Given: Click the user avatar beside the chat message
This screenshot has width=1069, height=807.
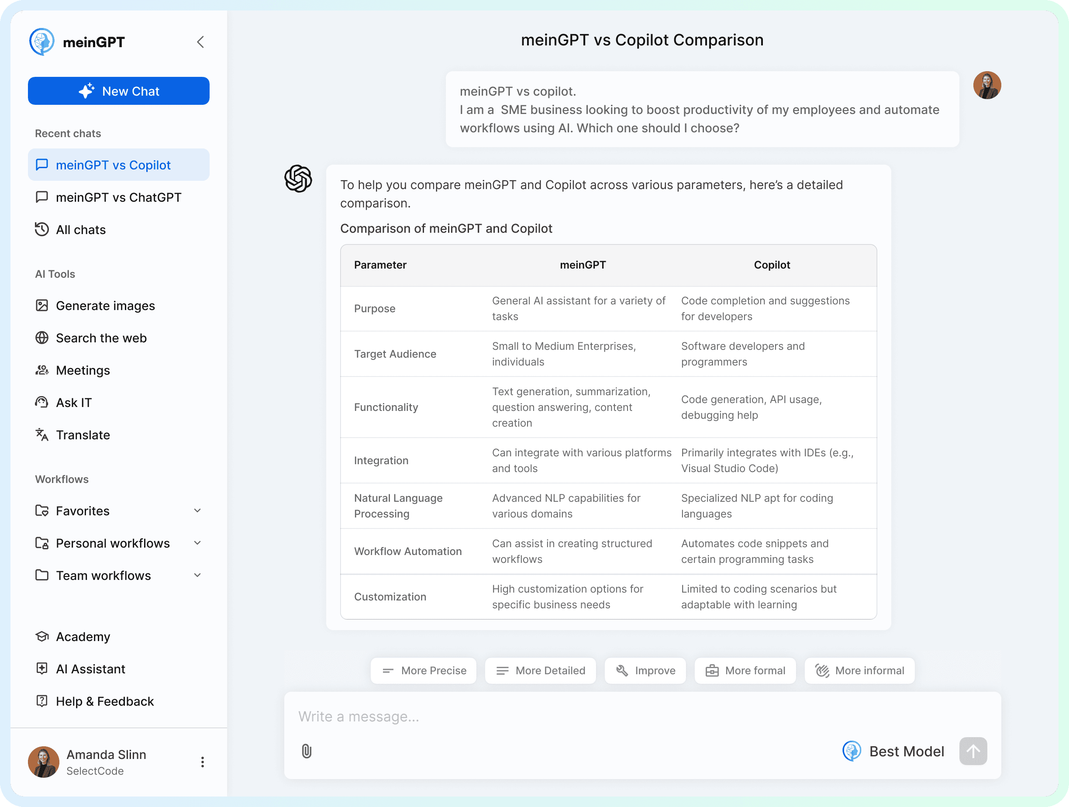Looking at the screenshot, I should click(x=987, y=86).
